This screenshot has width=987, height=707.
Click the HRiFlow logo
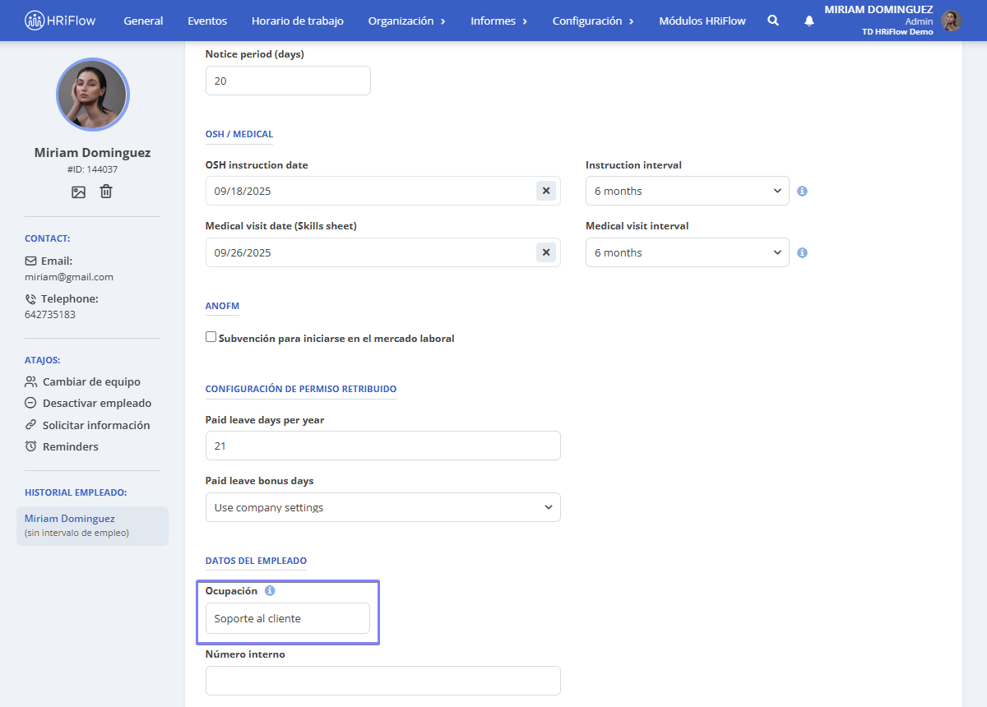(x=60, y=21)
